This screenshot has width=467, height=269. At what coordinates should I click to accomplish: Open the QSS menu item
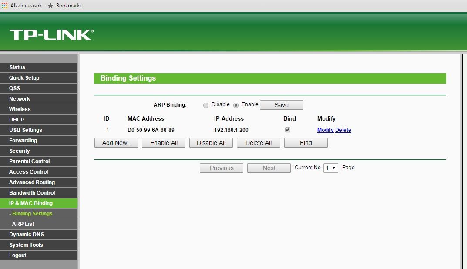39,88
